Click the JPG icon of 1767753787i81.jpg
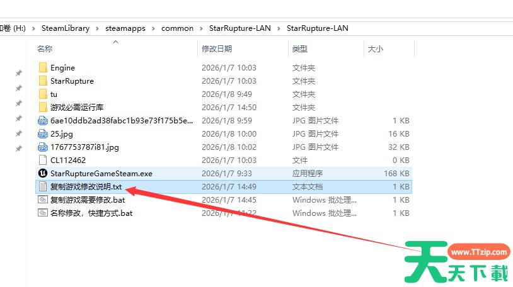 point(43,147)
